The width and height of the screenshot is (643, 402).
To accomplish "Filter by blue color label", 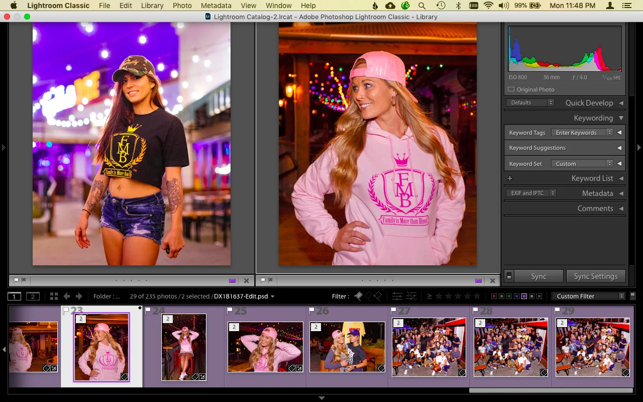I will point(516,296).
